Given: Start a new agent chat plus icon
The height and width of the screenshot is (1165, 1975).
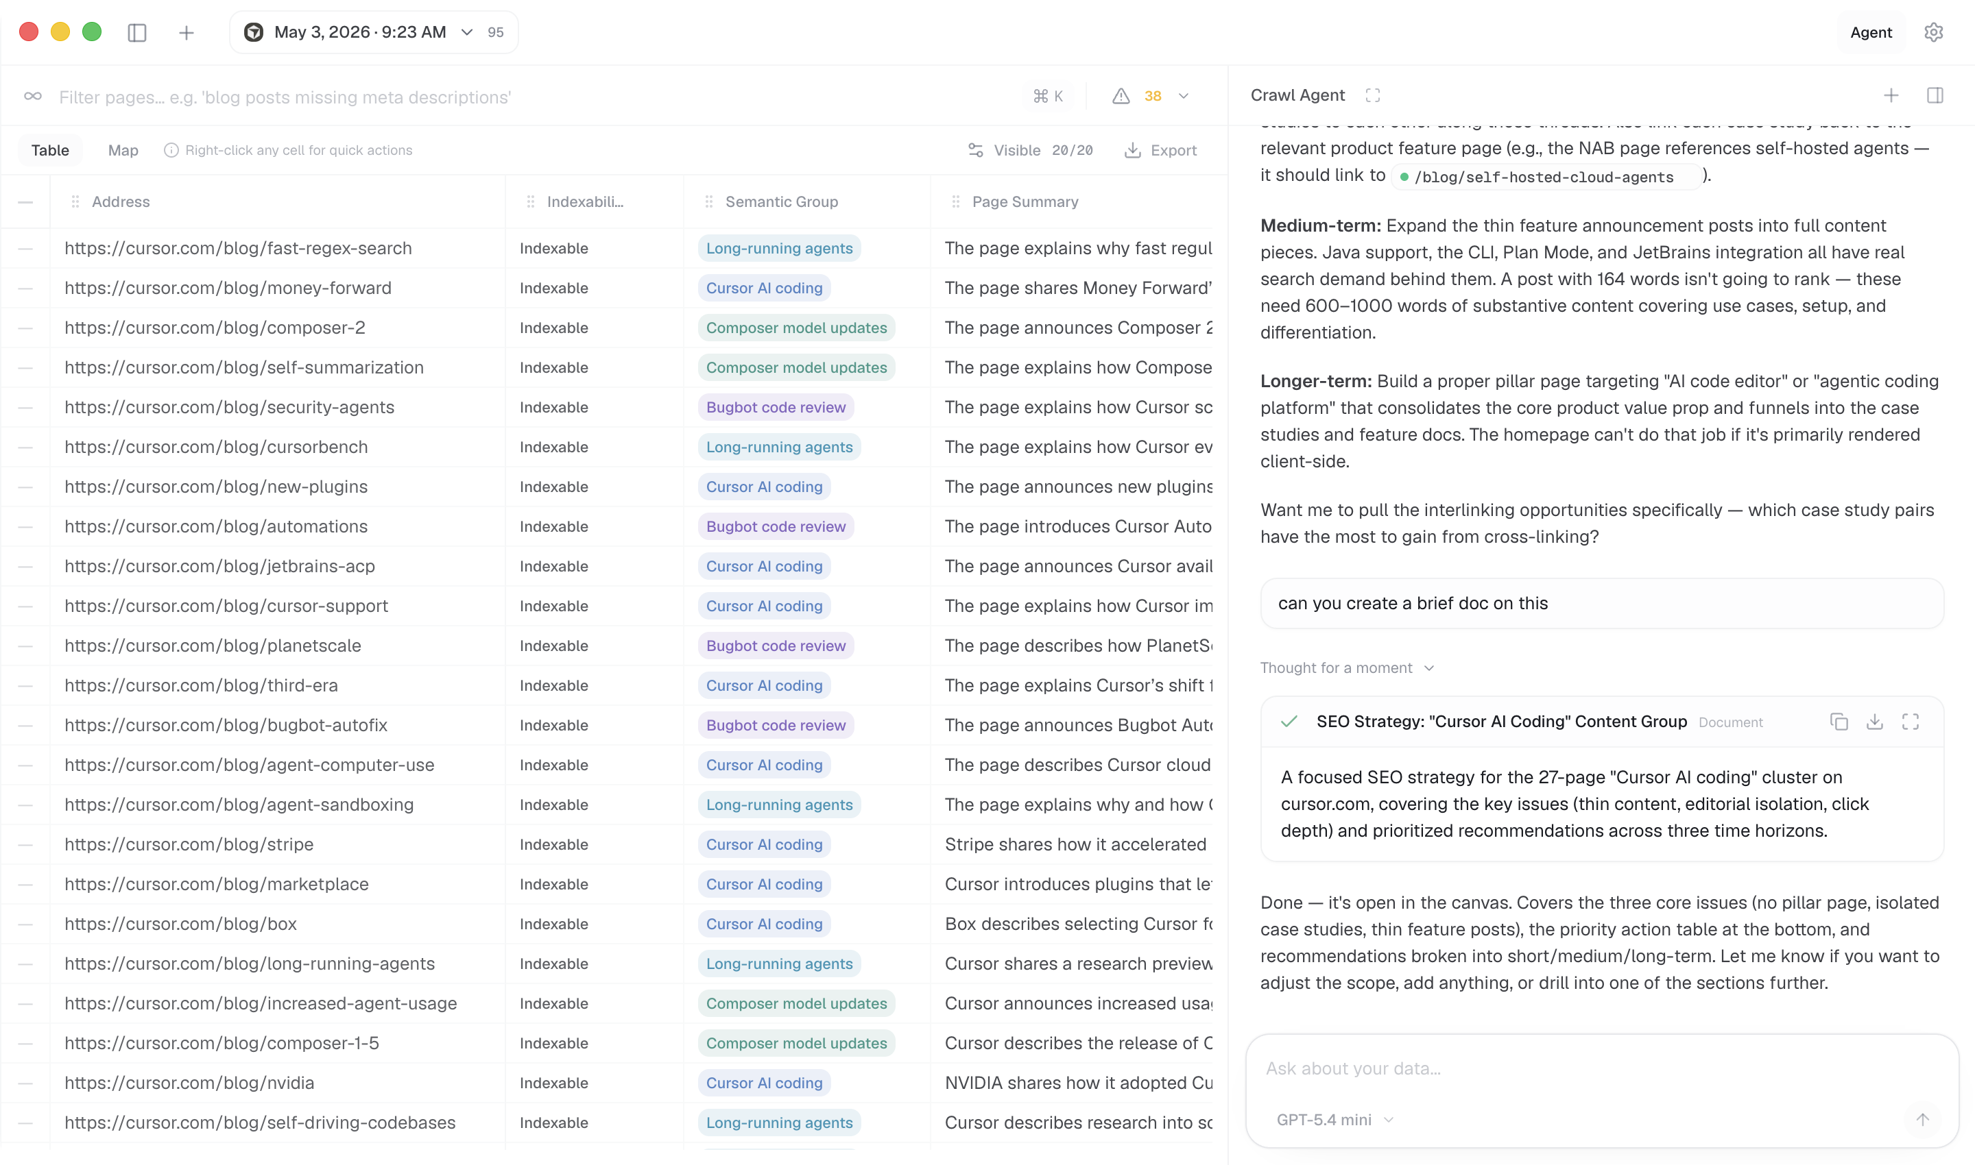Looking at the screenshot, I should coord(1891,95).
